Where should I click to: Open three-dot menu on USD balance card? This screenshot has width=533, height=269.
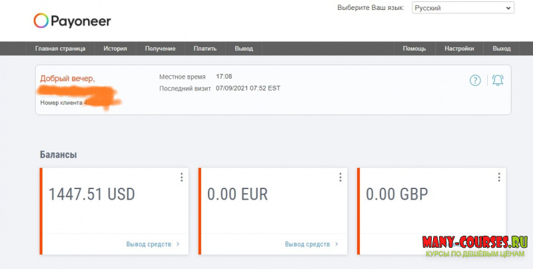[181, 177]
